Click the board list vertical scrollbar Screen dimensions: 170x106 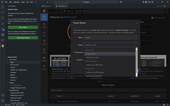[x=137, y=62]
